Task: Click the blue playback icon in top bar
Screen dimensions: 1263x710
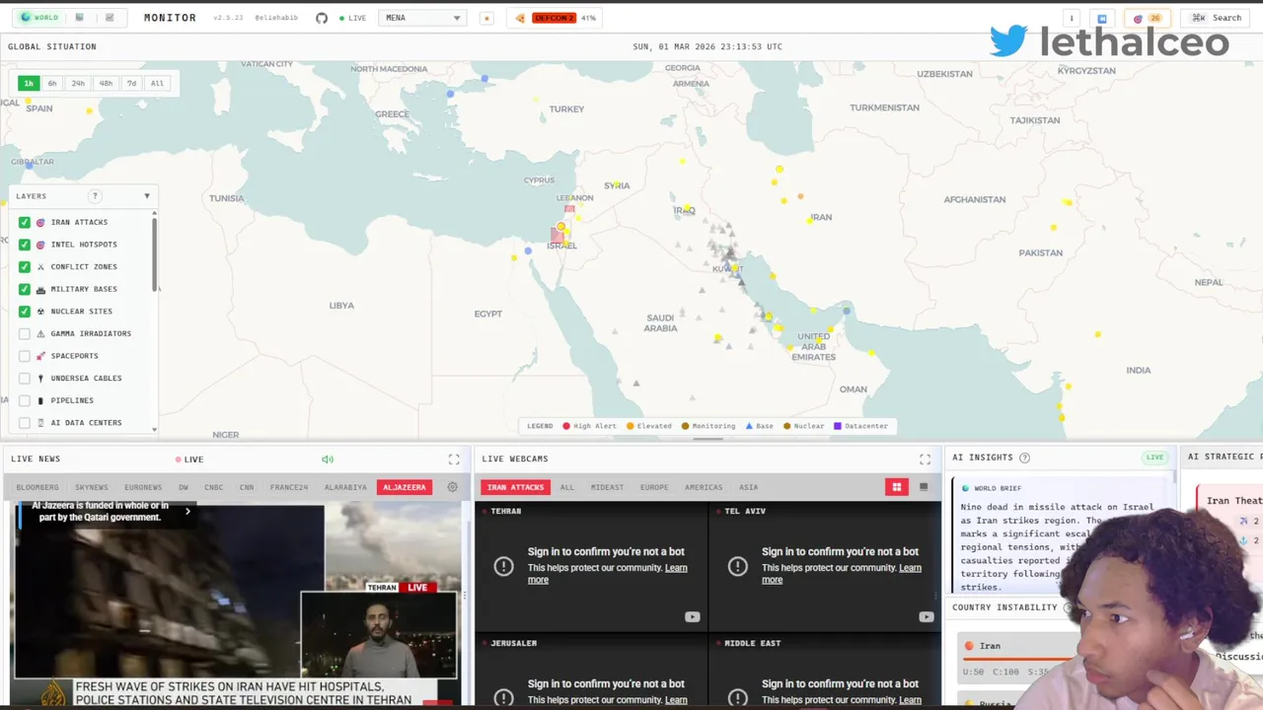Action: 1102,18
